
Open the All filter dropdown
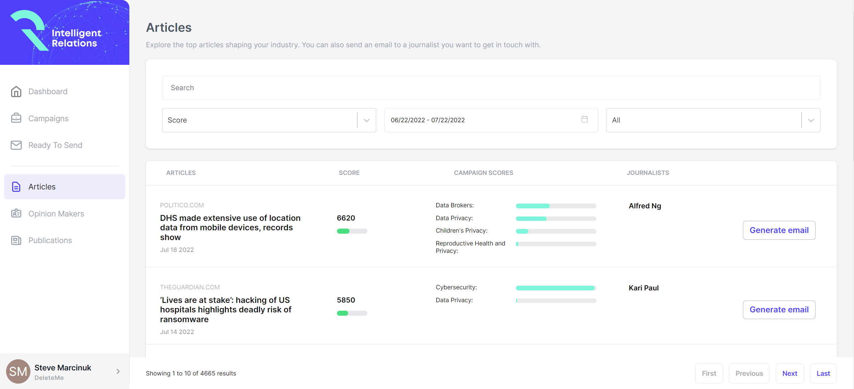coord(713,120)
